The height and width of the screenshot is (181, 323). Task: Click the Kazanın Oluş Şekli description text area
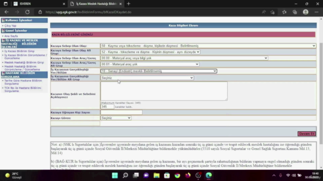(164, 91)
